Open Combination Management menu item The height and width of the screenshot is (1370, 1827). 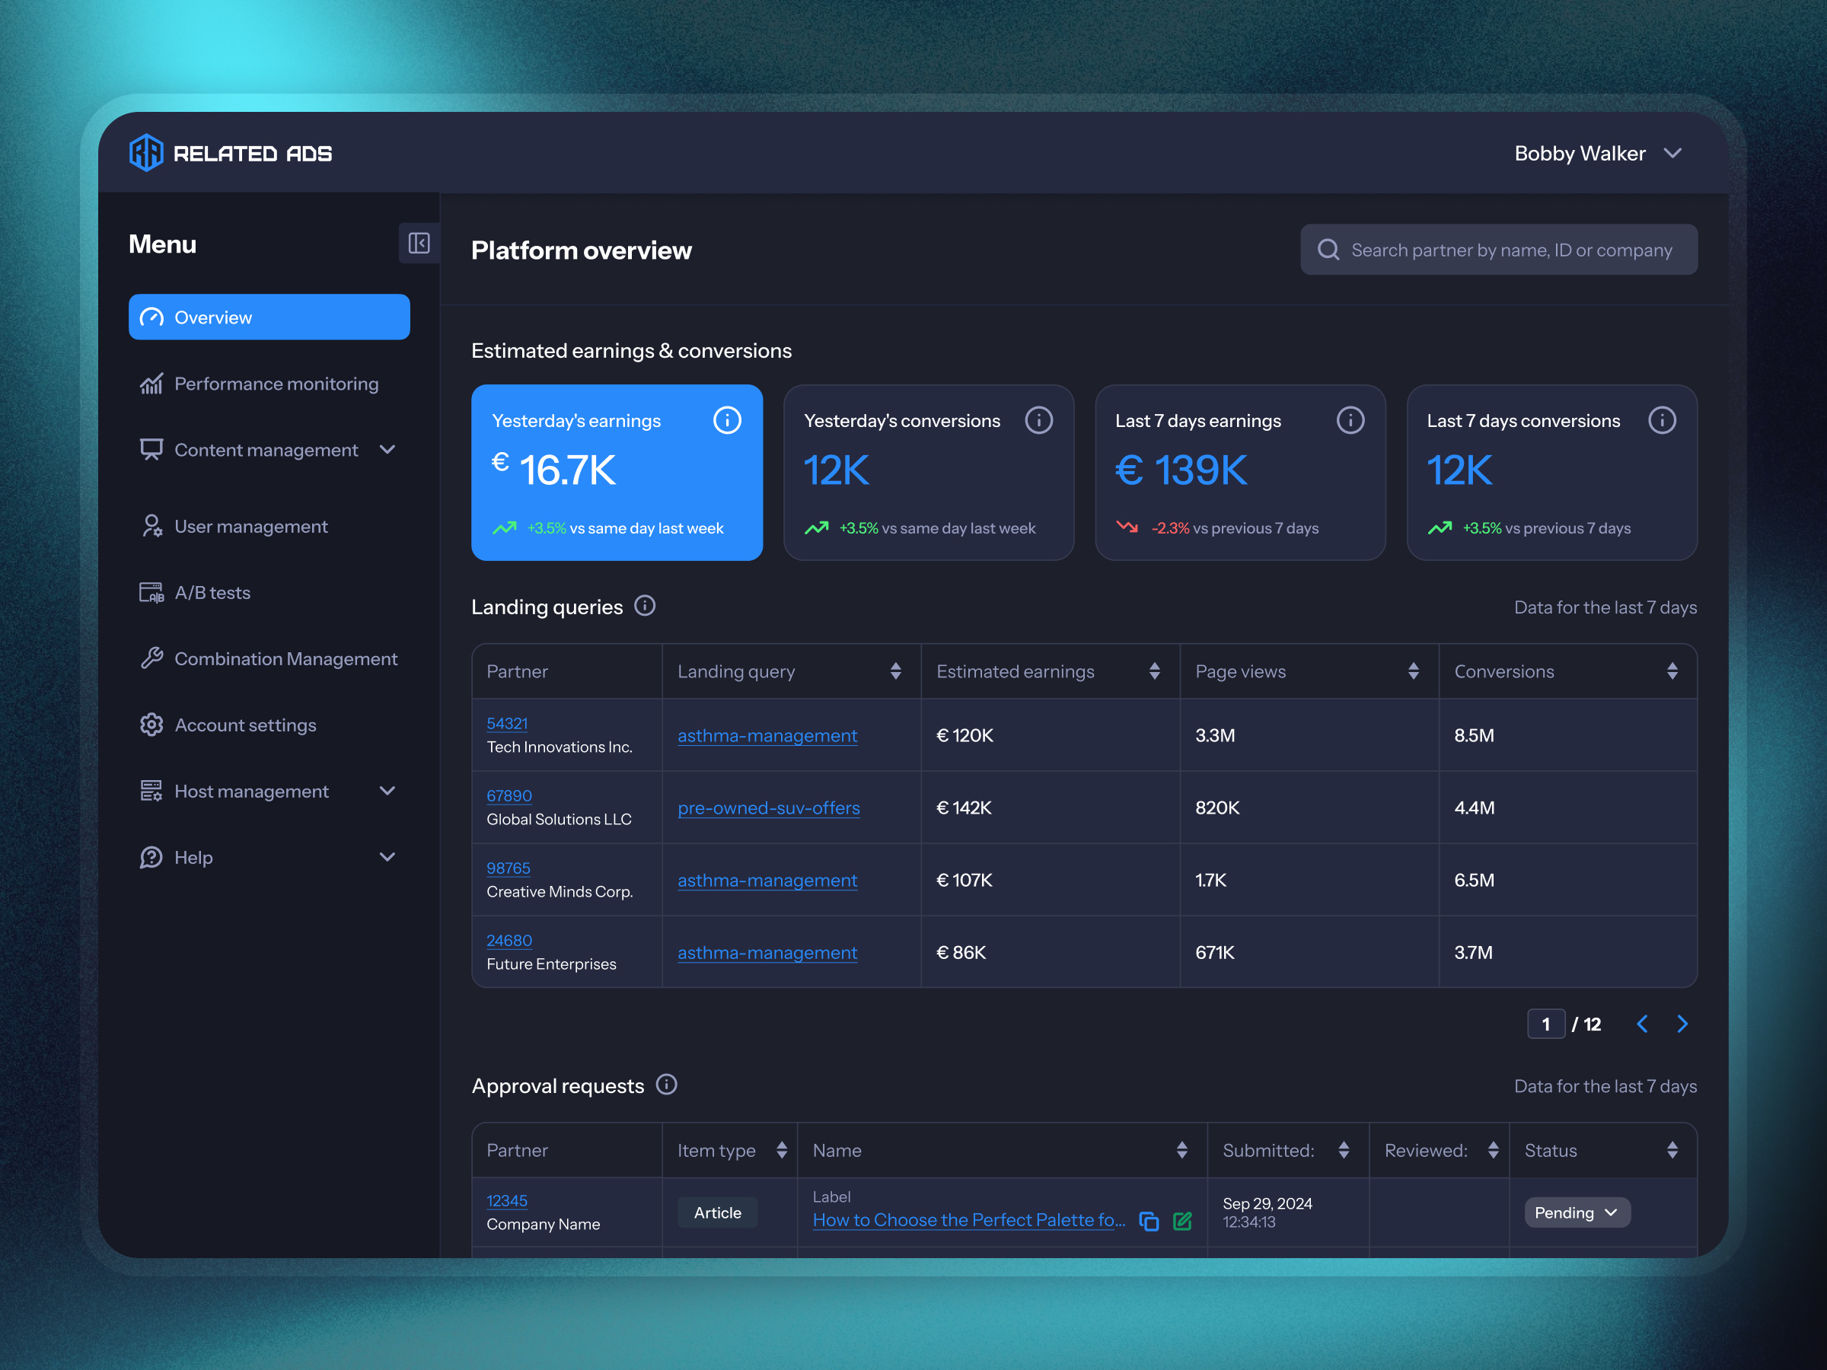coord(269,658)
